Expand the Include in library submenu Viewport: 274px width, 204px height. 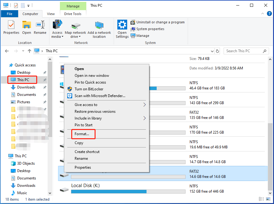[x=107, y=118]
